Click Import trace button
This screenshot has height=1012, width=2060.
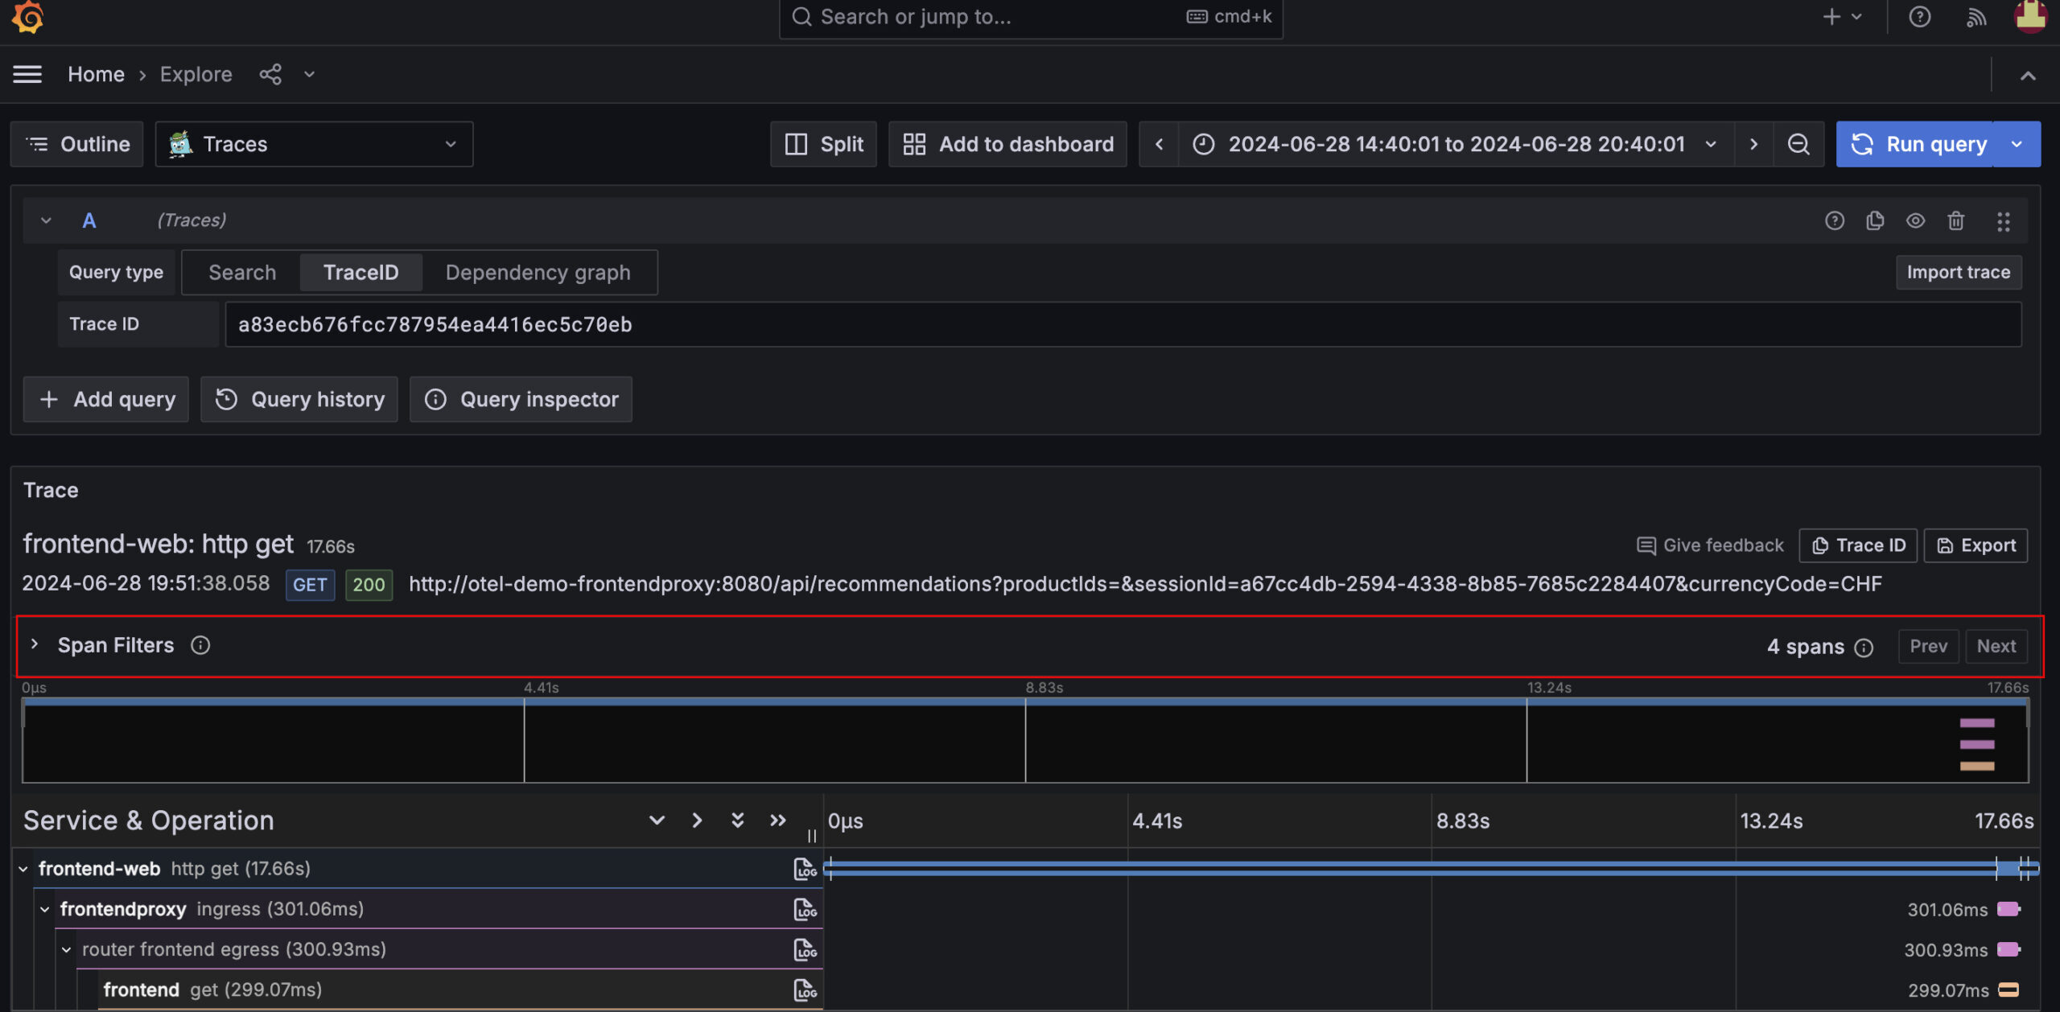[x=1959, y=273]
